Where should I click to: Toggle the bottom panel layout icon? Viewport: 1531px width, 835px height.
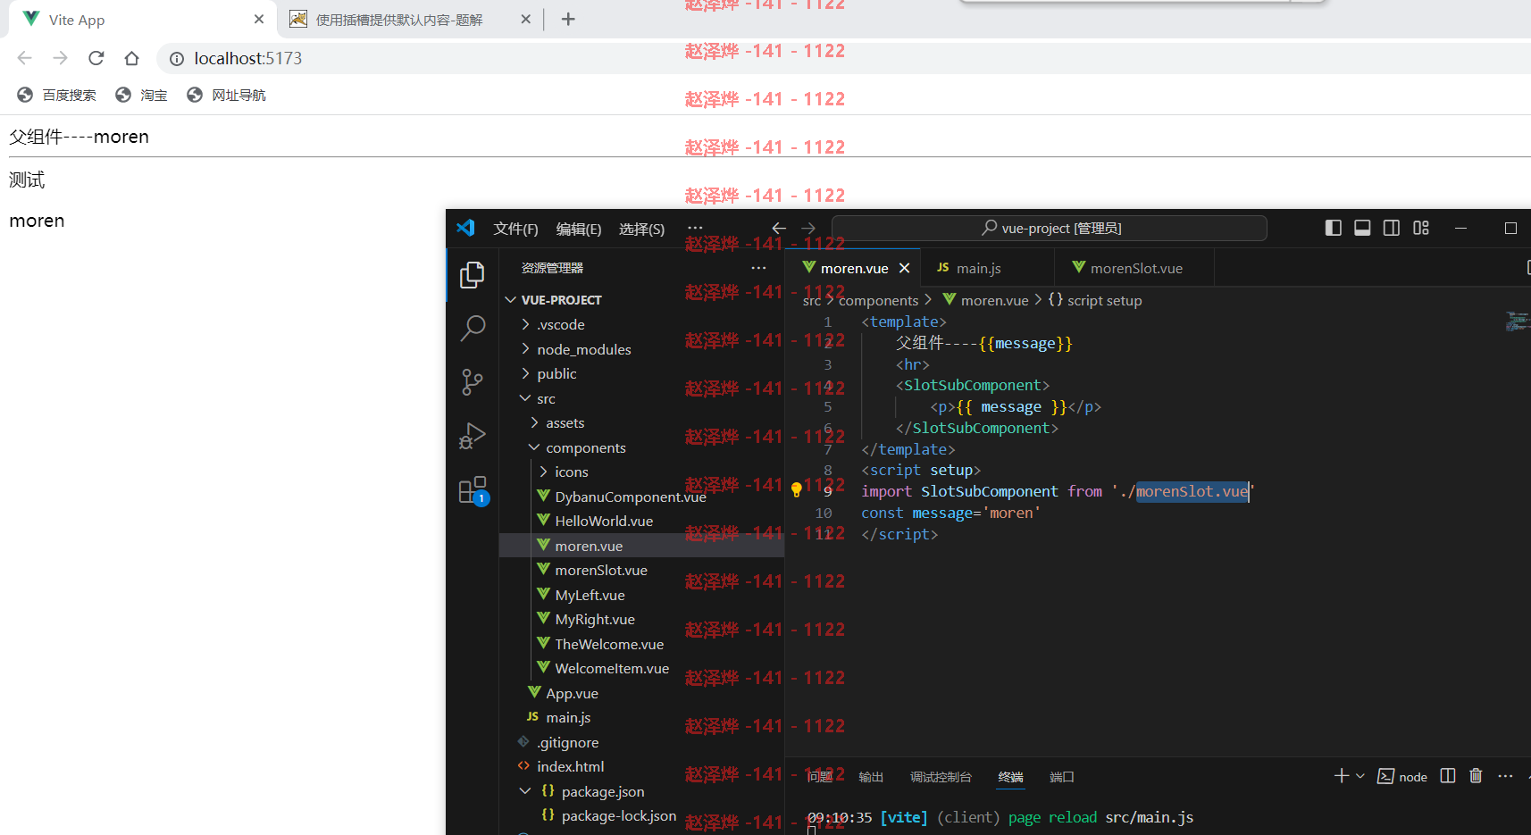1362,228
